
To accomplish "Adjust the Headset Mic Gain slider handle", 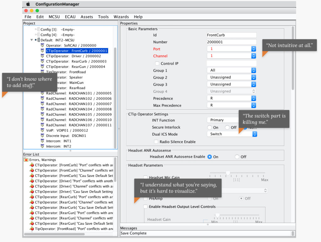I will [x=228, y=173].
